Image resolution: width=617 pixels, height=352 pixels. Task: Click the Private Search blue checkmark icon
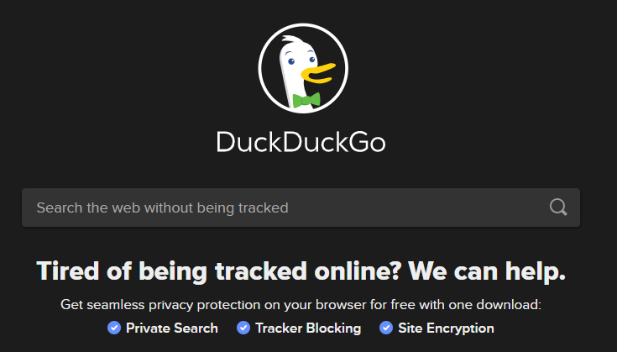click(x=114, y=328)
